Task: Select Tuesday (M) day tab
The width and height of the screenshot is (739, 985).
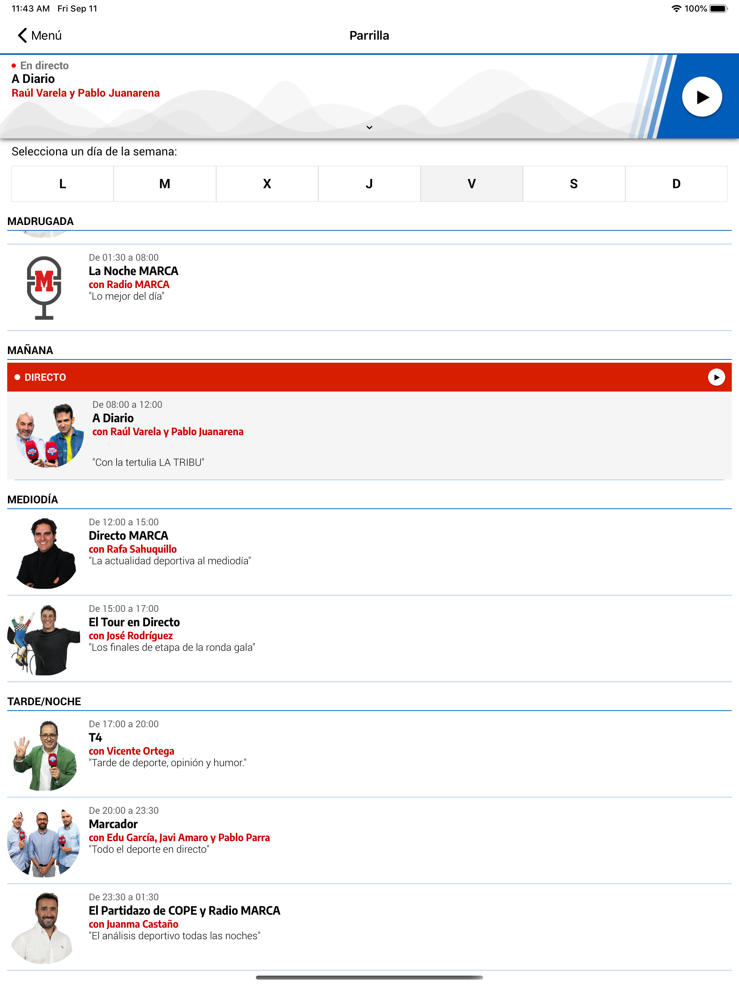Action: coord(165,184)
